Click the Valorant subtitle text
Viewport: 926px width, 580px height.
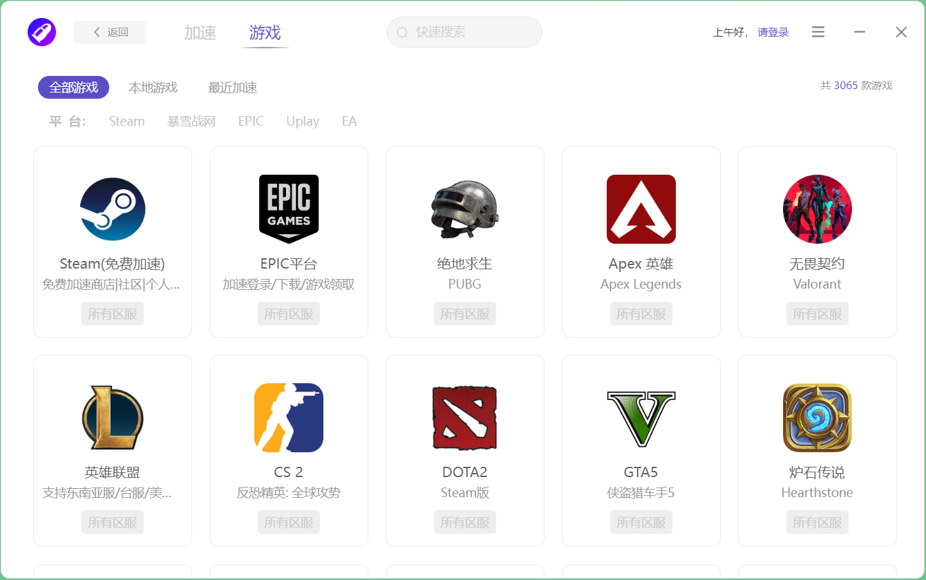(x=818, y=284)
